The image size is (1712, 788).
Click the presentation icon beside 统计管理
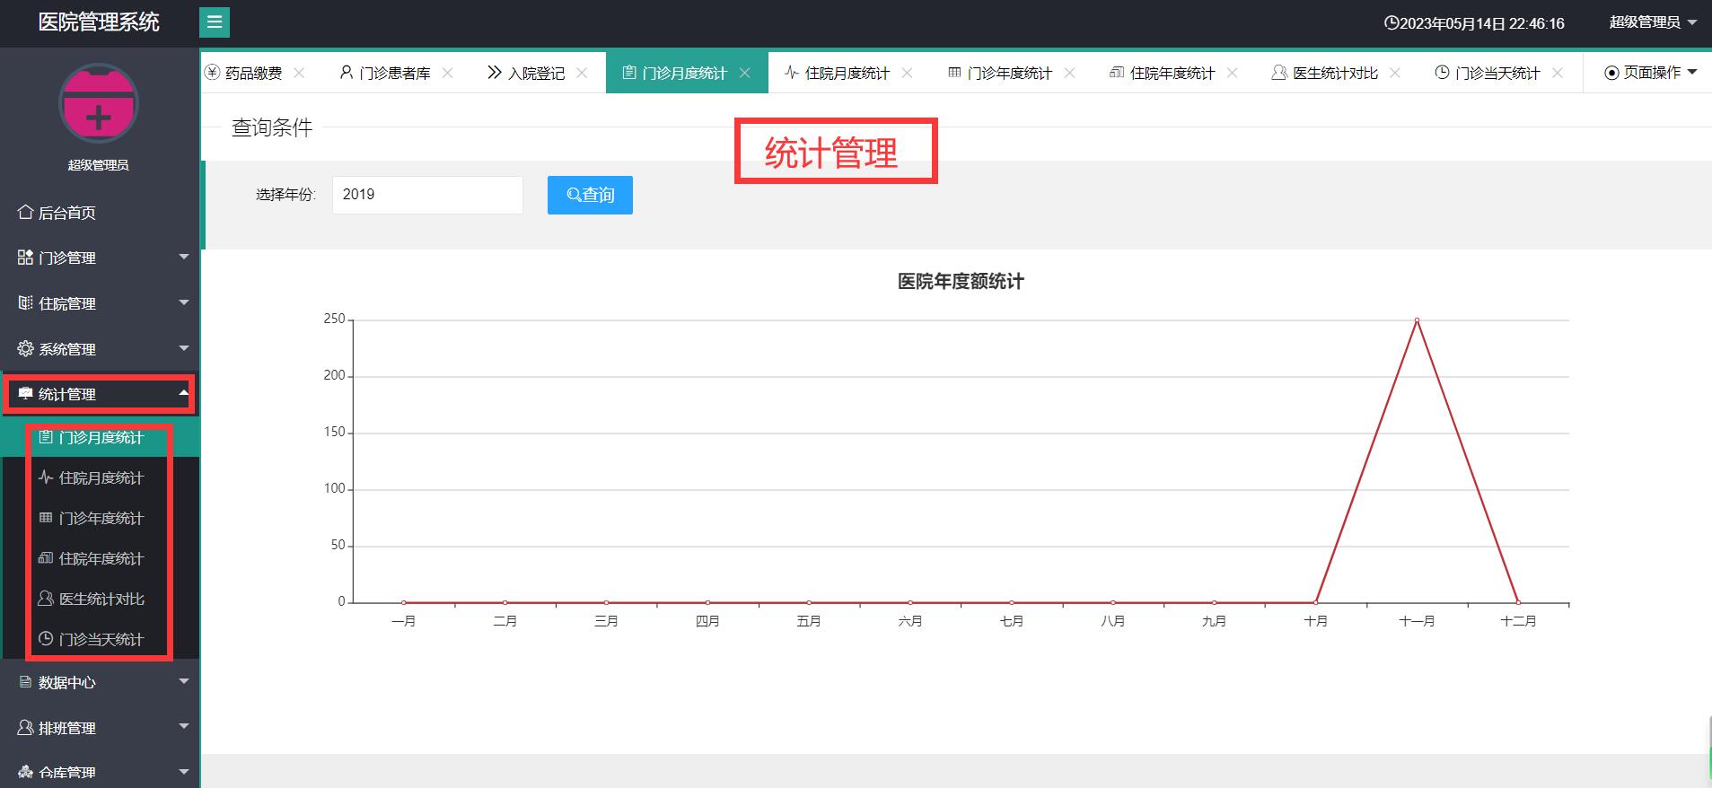click(x=25, y=394)
